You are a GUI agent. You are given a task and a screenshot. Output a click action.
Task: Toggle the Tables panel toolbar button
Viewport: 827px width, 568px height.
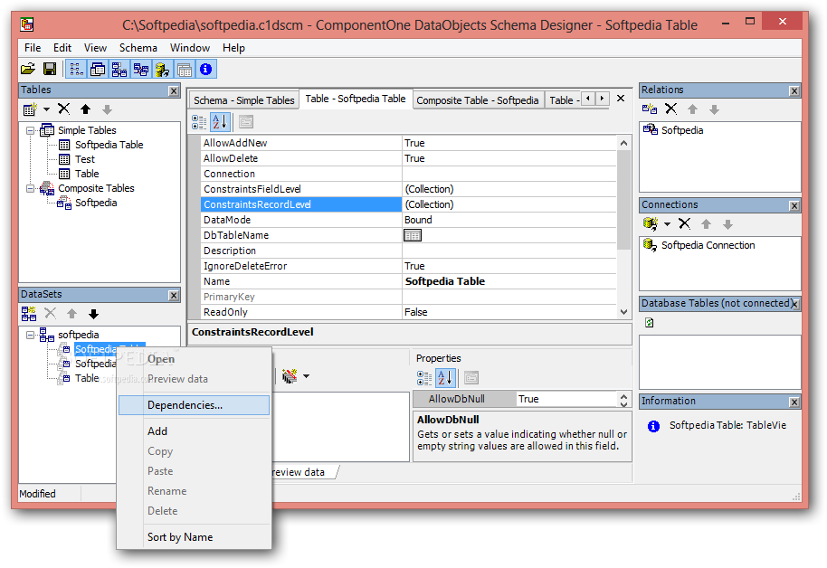(98, 69)
